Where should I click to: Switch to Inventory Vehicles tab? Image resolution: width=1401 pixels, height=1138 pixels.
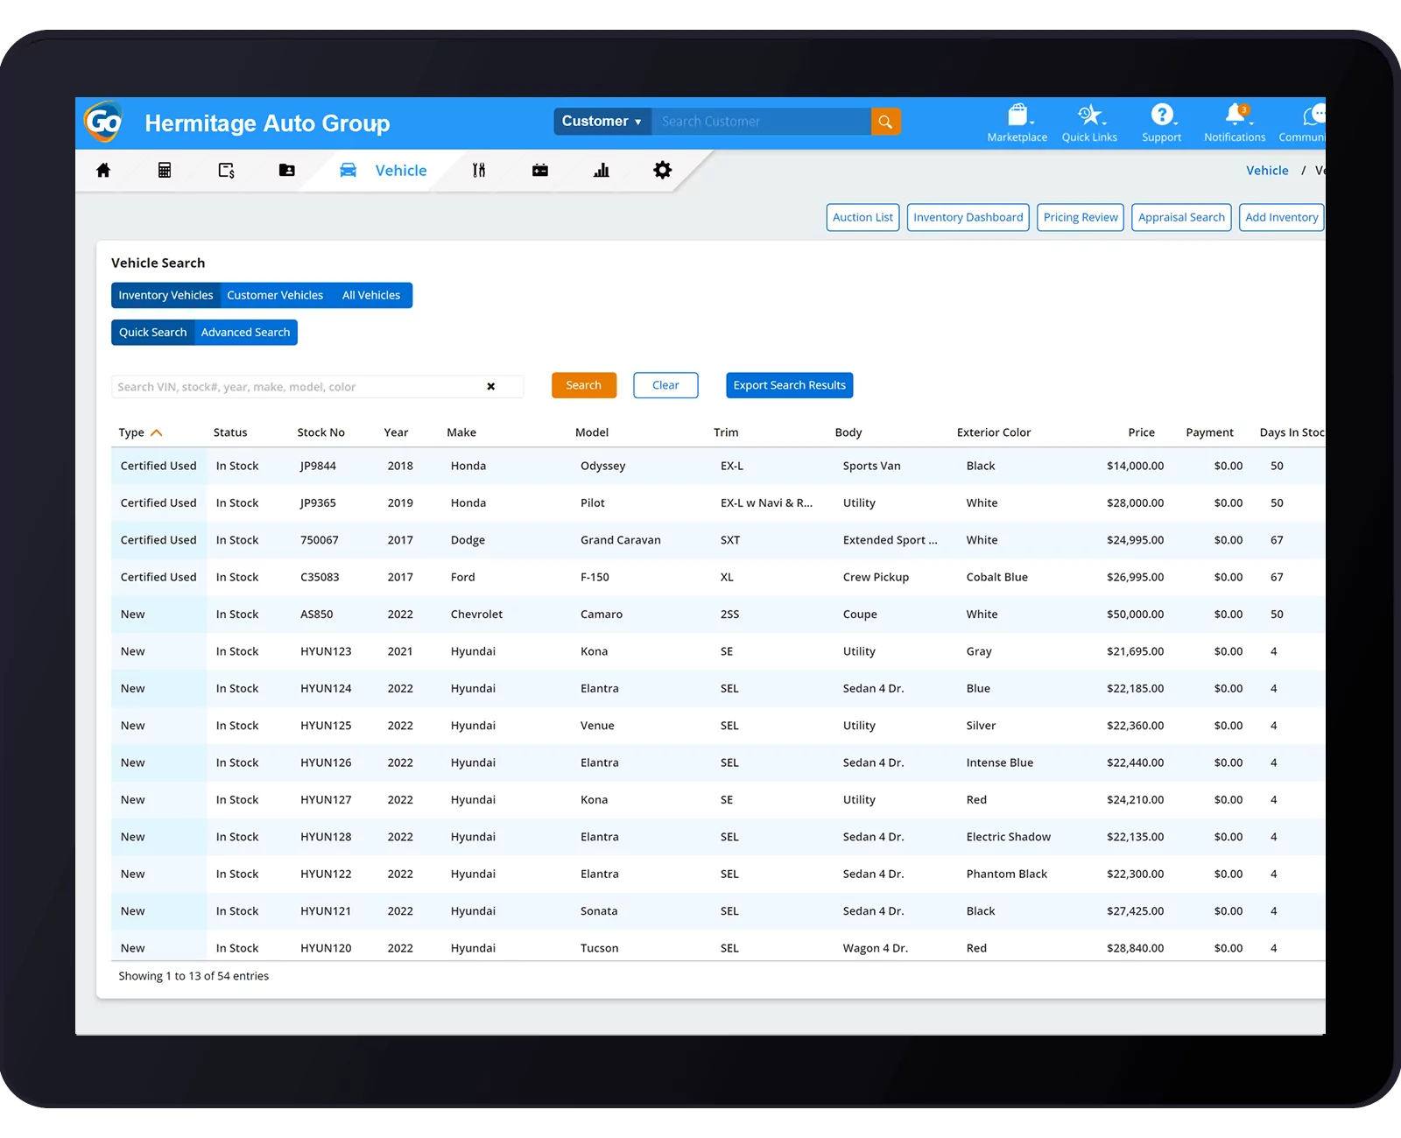165,295
